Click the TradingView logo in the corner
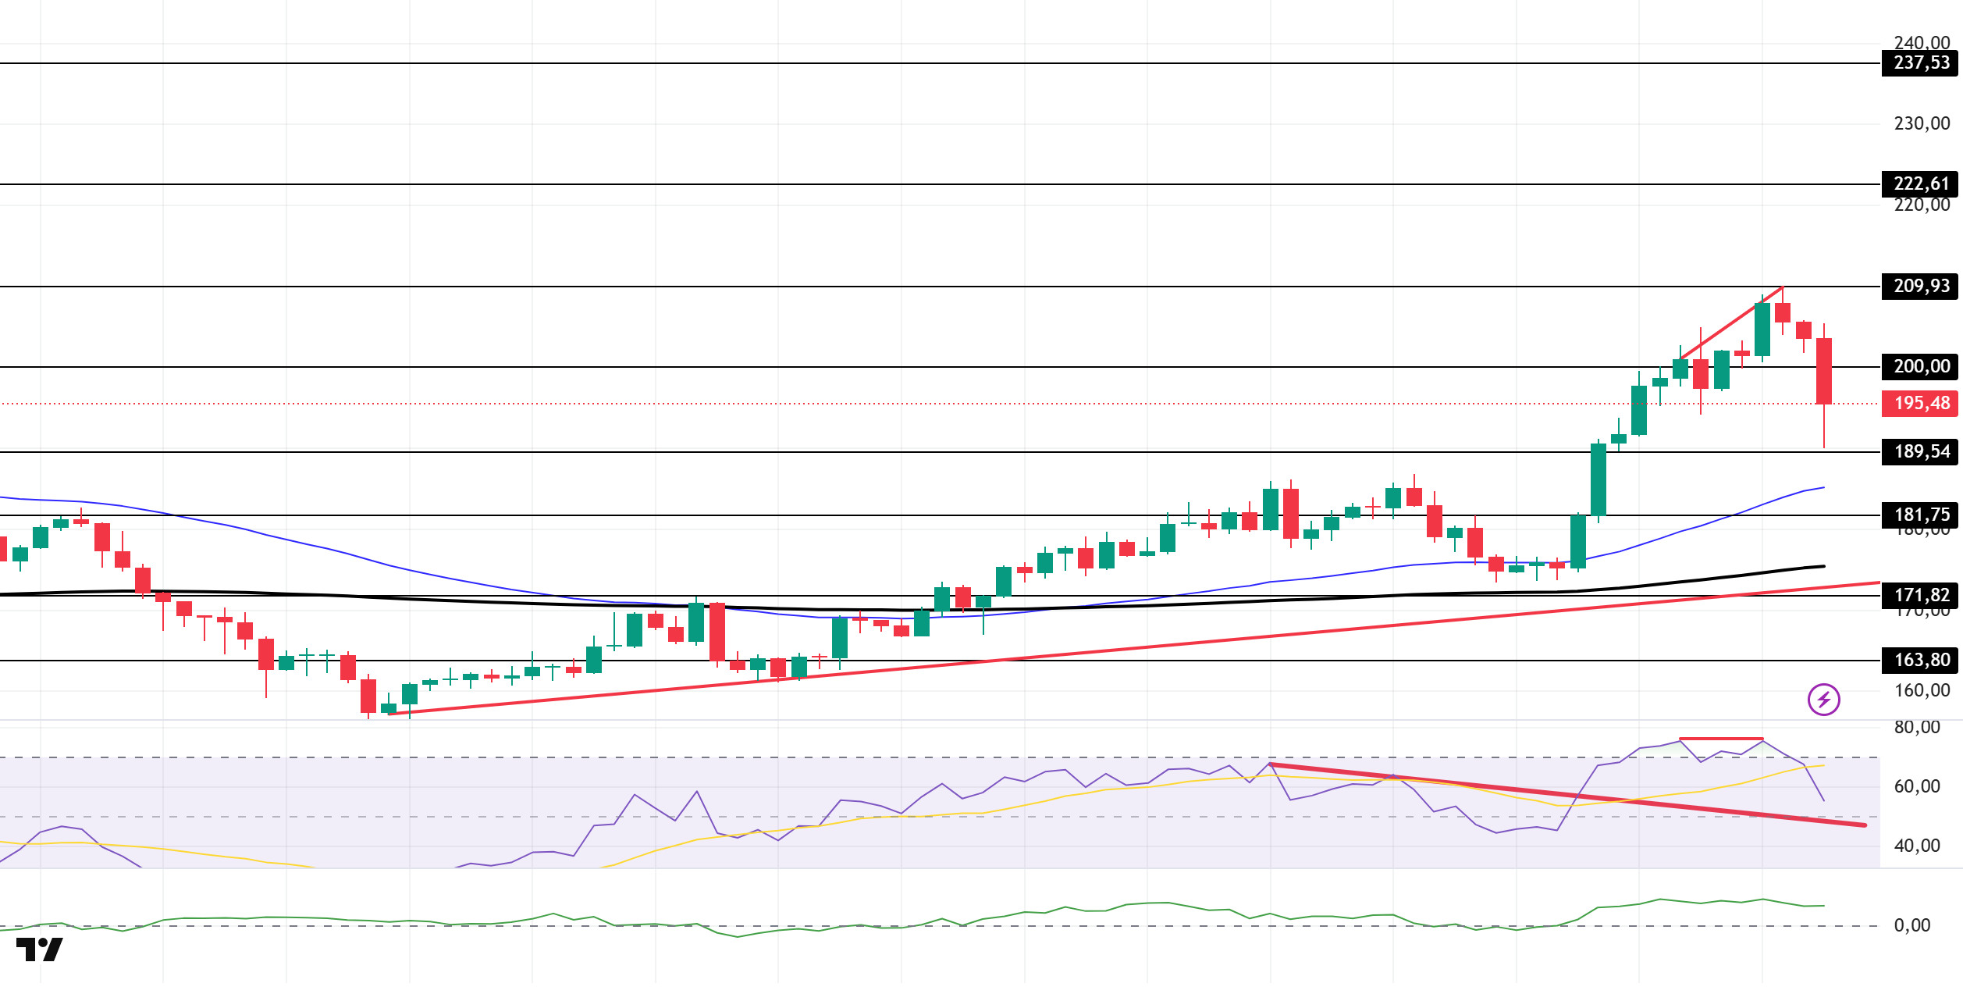The image size is (1963, 994). [x=39, y=949]
